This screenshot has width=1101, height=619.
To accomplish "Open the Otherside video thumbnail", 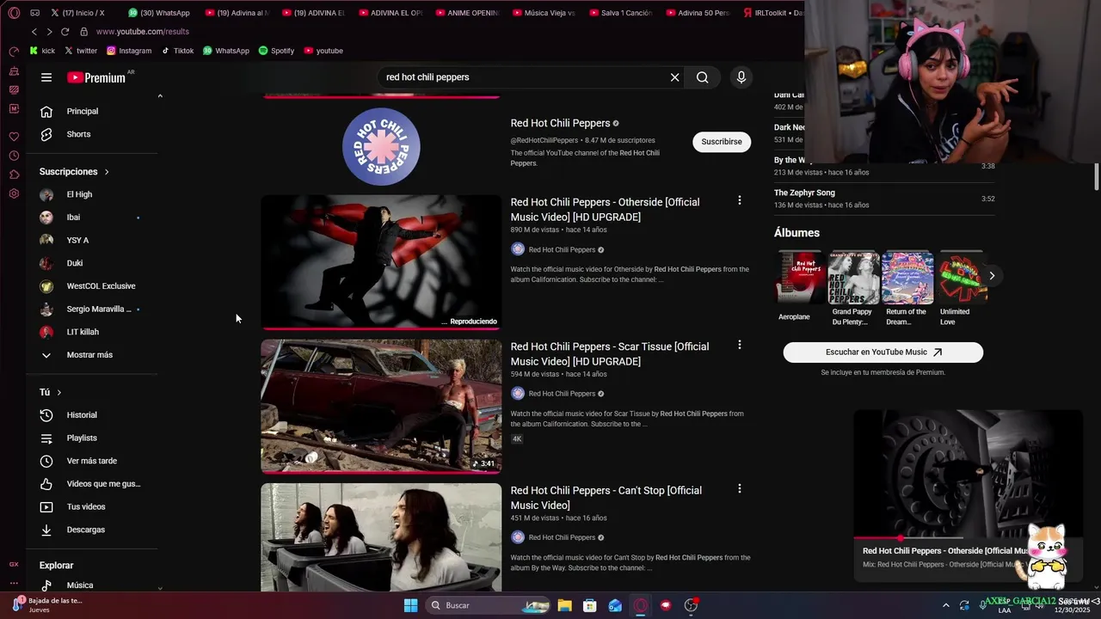I will click(381, 262).
